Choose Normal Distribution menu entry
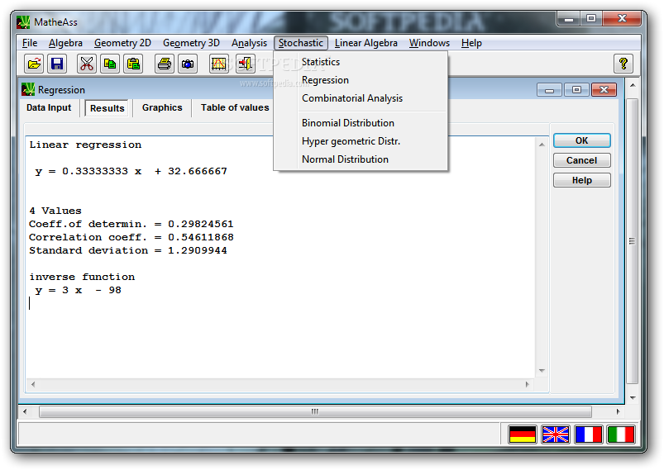 click(361, 159)
